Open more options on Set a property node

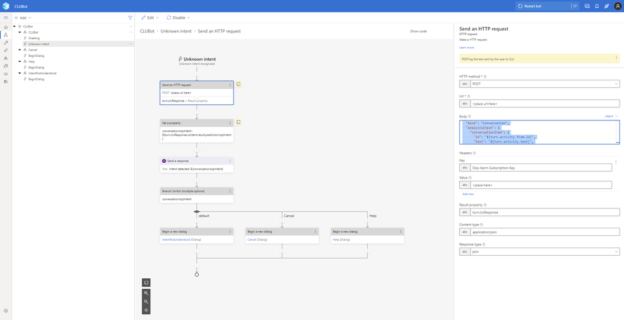[x=230, y=123]
